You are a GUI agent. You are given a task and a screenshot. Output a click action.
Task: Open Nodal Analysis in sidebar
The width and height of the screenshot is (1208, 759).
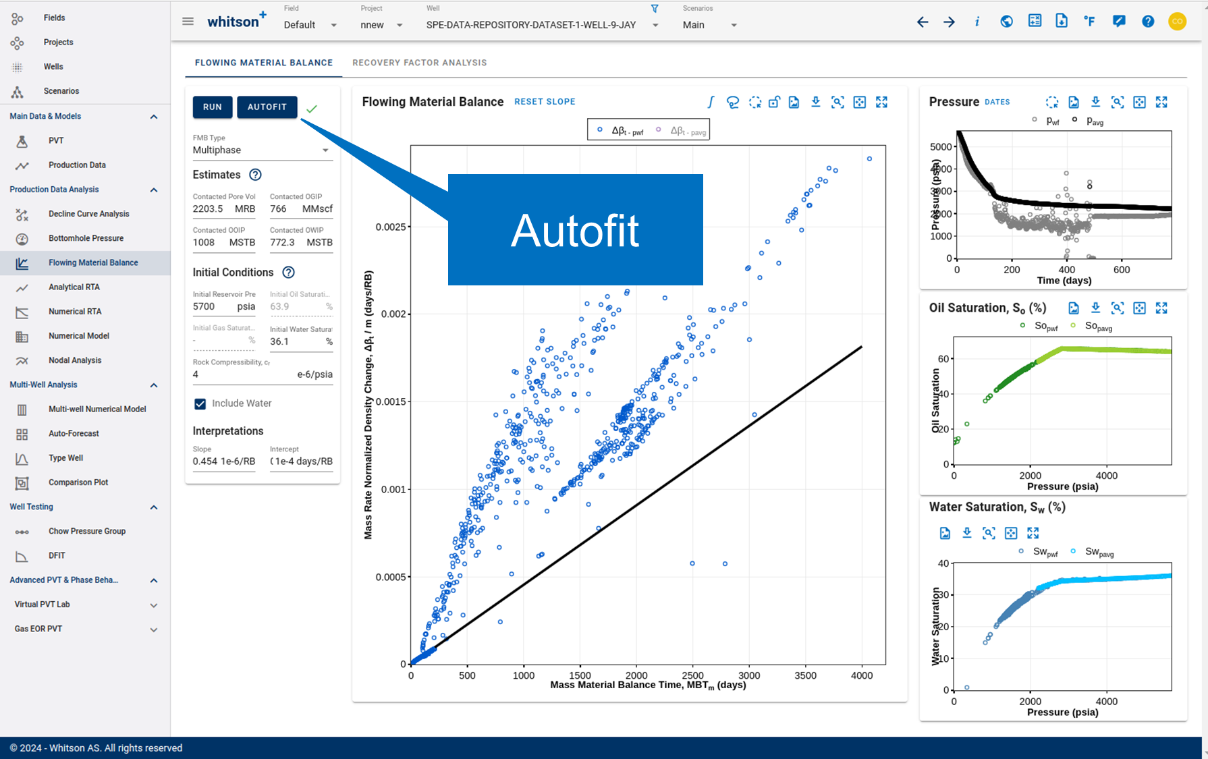[85, 360]
